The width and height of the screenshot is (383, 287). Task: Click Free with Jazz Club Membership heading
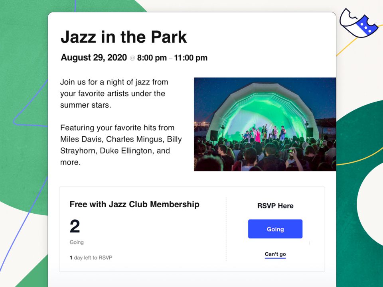(134, 204)
